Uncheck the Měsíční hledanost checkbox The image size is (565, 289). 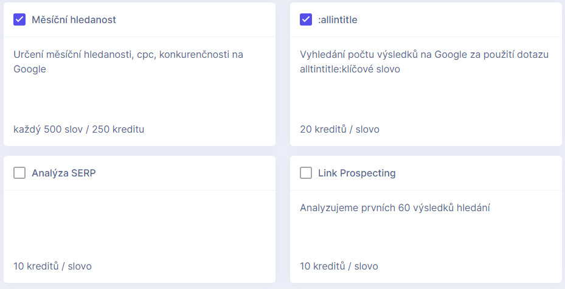click(19, 19)
